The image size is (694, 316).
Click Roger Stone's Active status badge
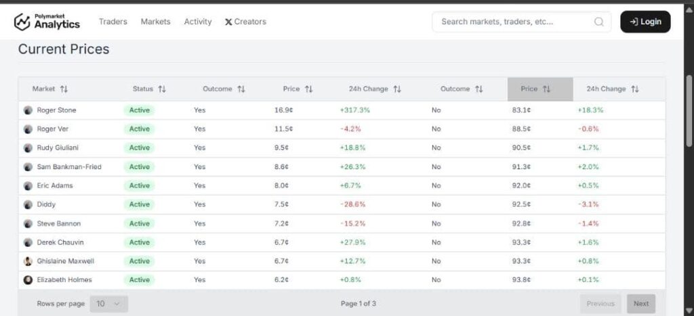(x=140, y=110)
